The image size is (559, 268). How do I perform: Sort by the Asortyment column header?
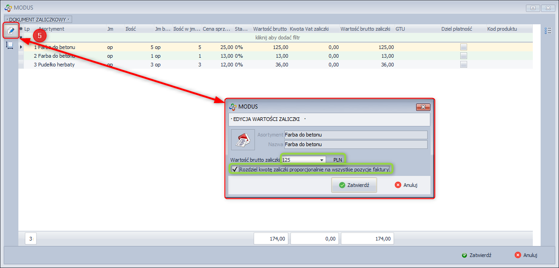click(51, 29)
